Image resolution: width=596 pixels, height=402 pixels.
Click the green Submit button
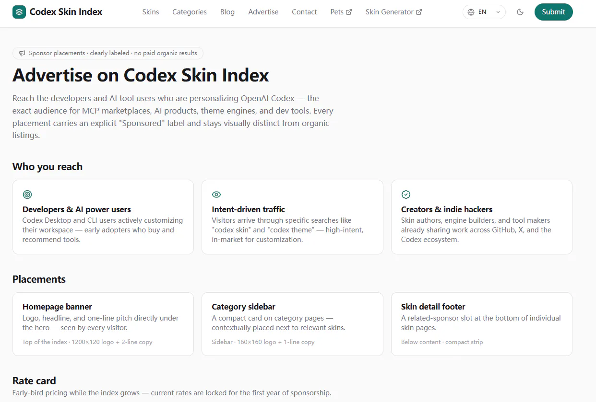pos(553,12)
